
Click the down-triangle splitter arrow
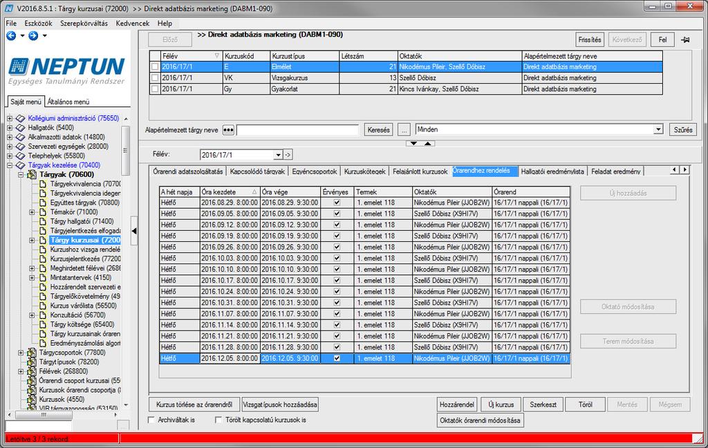coord(414,143)
